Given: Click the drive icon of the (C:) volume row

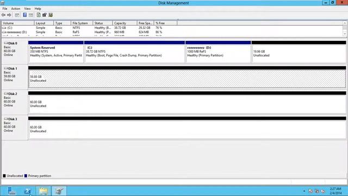Looking at the screenshot, I should click(x=4, y=28).
